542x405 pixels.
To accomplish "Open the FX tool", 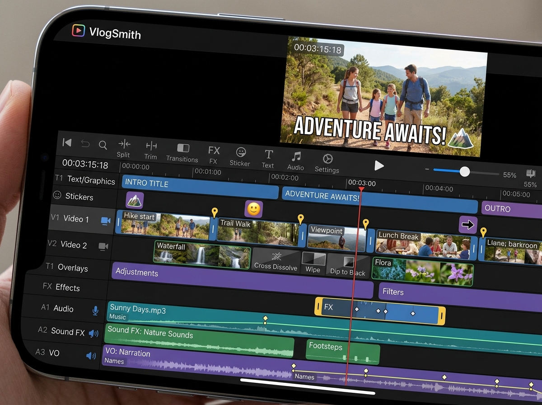I will pyautogui.click(x=214, y=155).
